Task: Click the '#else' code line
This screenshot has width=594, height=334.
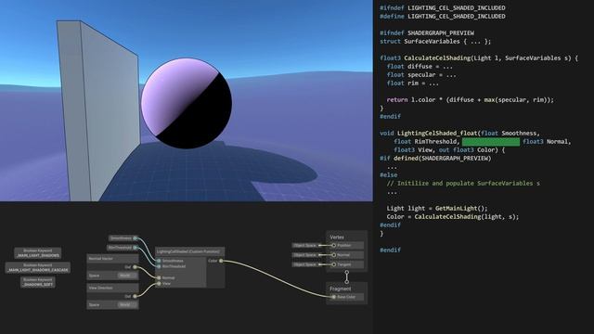Action: 389,175
